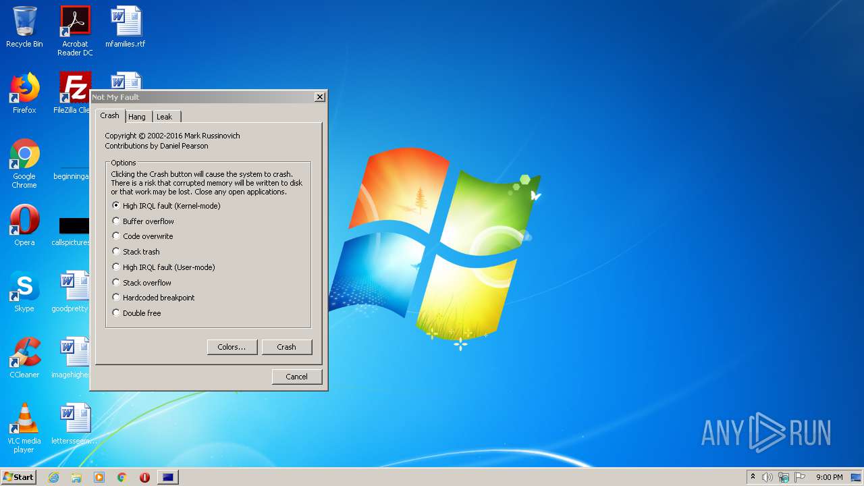Open Google Chrome desktop shortcut
This screenshot has width=864, height=486.
click(x=24, y=163)
